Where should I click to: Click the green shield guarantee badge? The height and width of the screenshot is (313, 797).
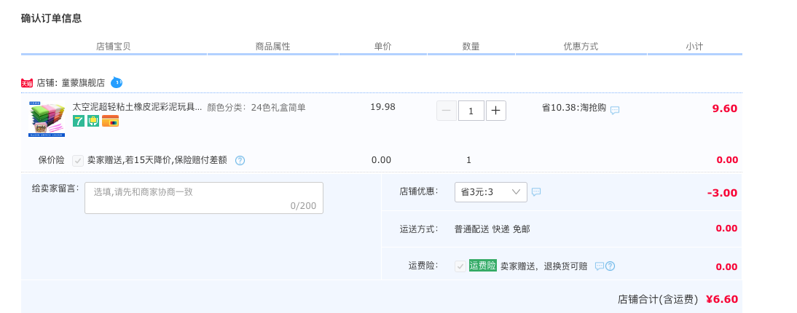(93, 121)
